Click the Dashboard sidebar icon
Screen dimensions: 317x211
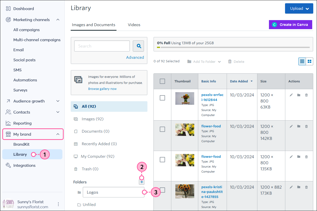click(8, 9)
